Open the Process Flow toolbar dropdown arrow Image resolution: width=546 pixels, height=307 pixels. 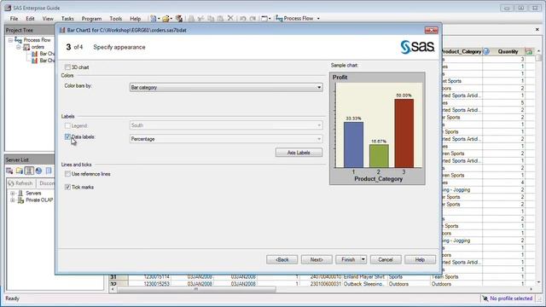click(x=318, y=19)
